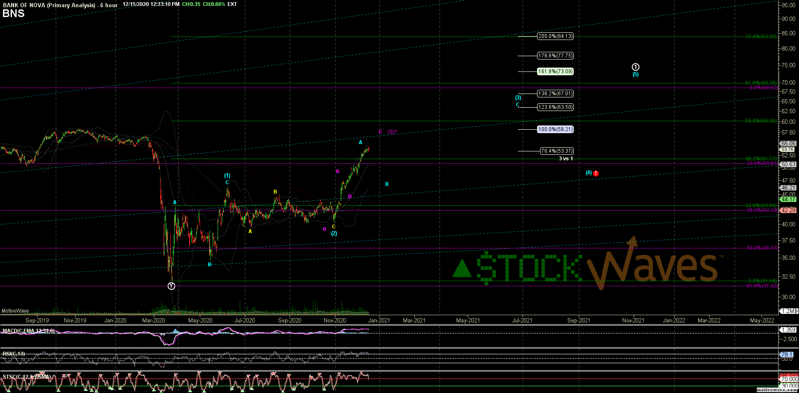Click the red alert marker beside (4)
The width and height of the screenshot is (799, 393).
(596, 174)
